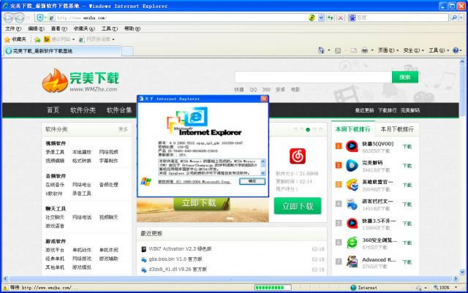
Task: Click the blue Help question mark icon
Action: 456,50
